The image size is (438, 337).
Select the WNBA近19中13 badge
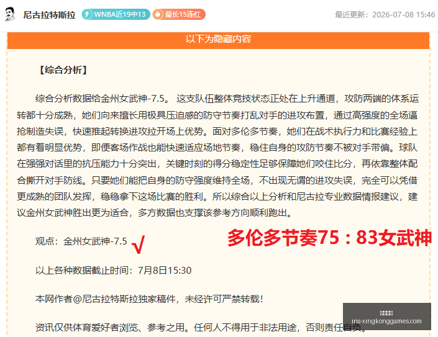tap(116, 14)
